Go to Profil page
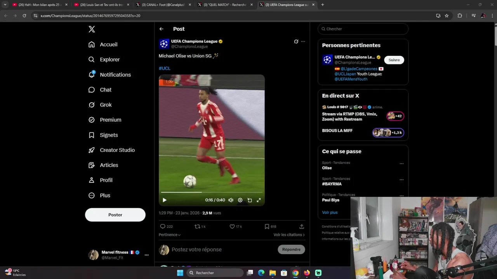This screenshot has width=497, height=279. 100,180
